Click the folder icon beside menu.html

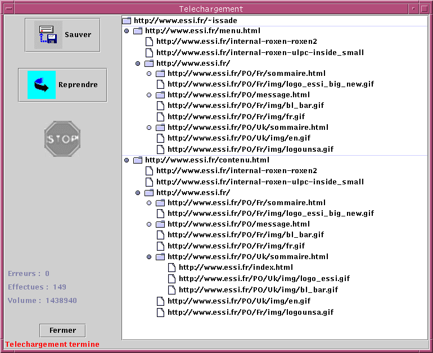click(x=138, y=31)
